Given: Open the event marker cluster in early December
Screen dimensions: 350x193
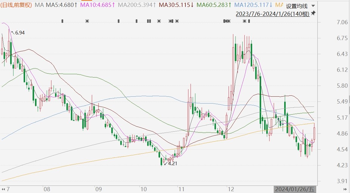Looking at the screenshot, I should [227, 21].
